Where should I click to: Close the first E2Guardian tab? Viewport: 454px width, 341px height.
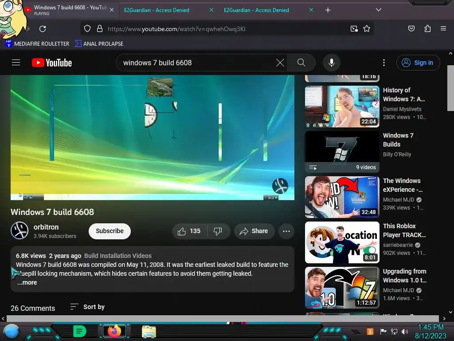(x=211, y=10)
